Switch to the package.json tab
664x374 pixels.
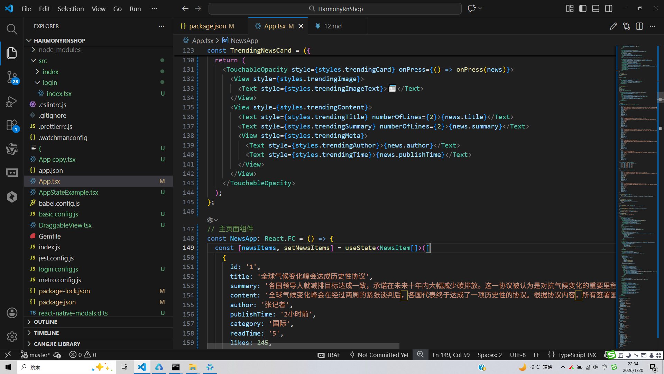tap(207, 26)
